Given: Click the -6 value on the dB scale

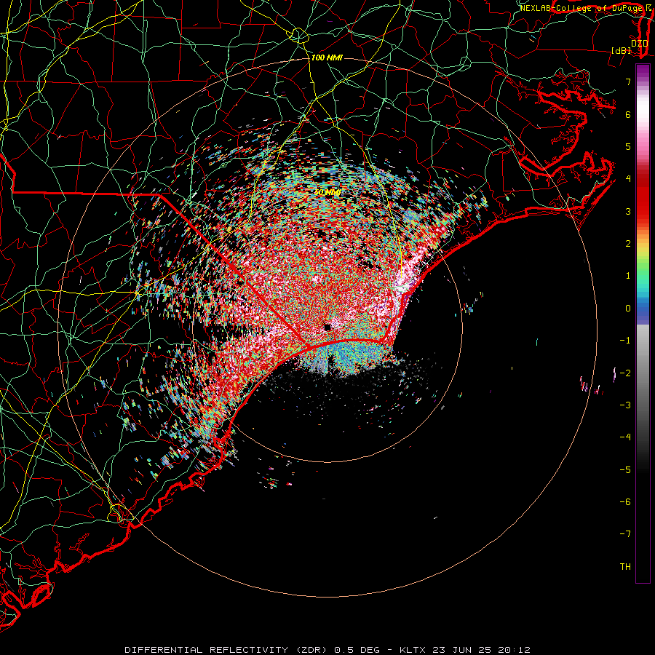Looking at the screenshot, I should click(625, 502).
